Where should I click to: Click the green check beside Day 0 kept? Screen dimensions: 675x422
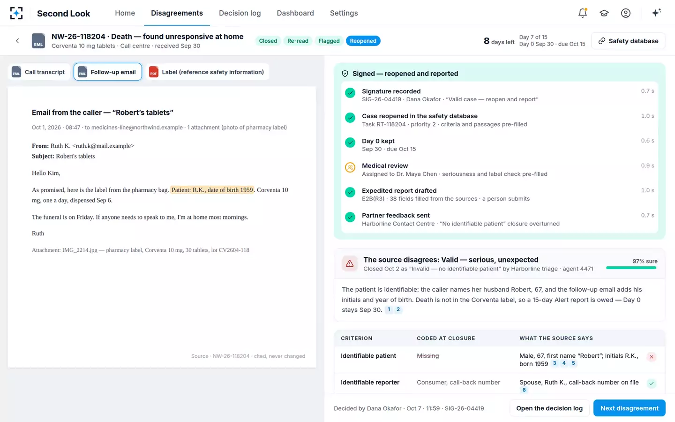coord(350,143)
